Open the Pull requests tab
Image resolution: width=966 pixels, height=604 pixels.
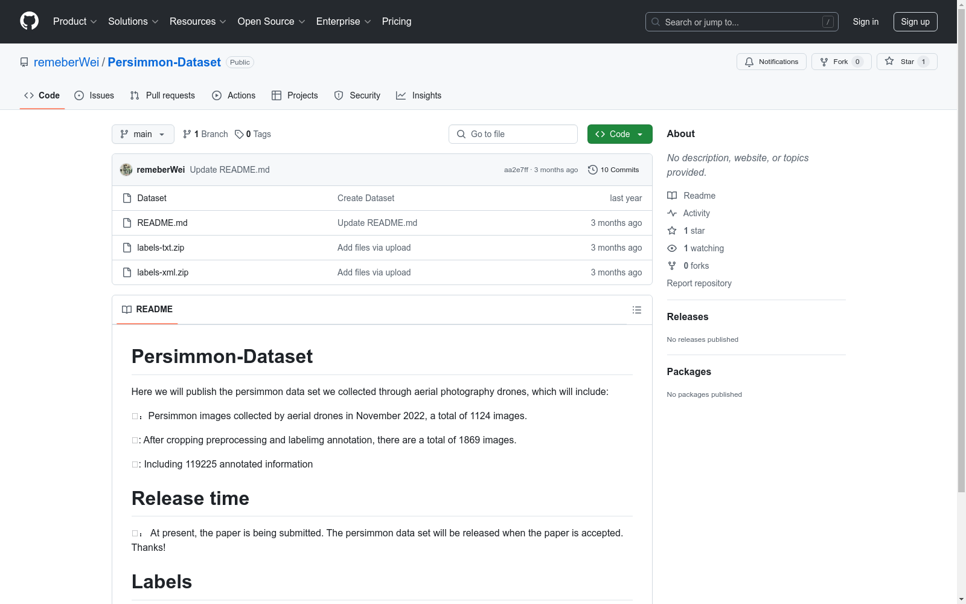(x=162, y=95)
